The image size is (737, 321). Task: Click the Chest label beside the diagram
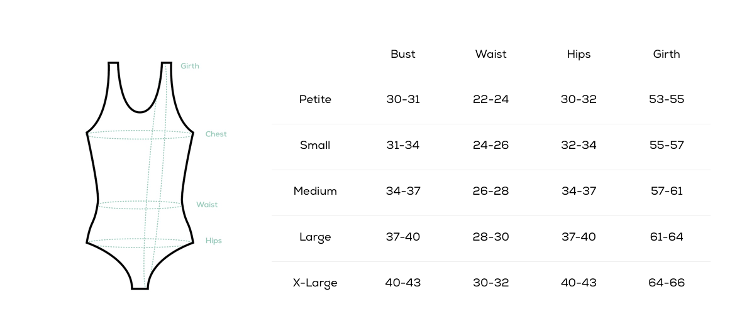click(216, 134)
